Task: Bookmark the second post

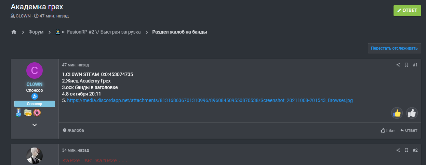Action: [x=406, y=150]
